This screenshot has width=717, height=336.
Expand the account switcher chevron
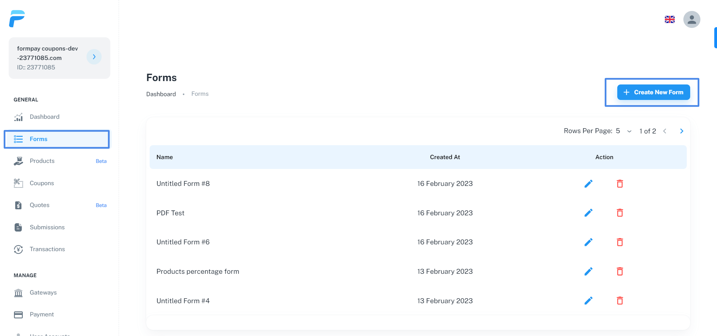point(94,57)
